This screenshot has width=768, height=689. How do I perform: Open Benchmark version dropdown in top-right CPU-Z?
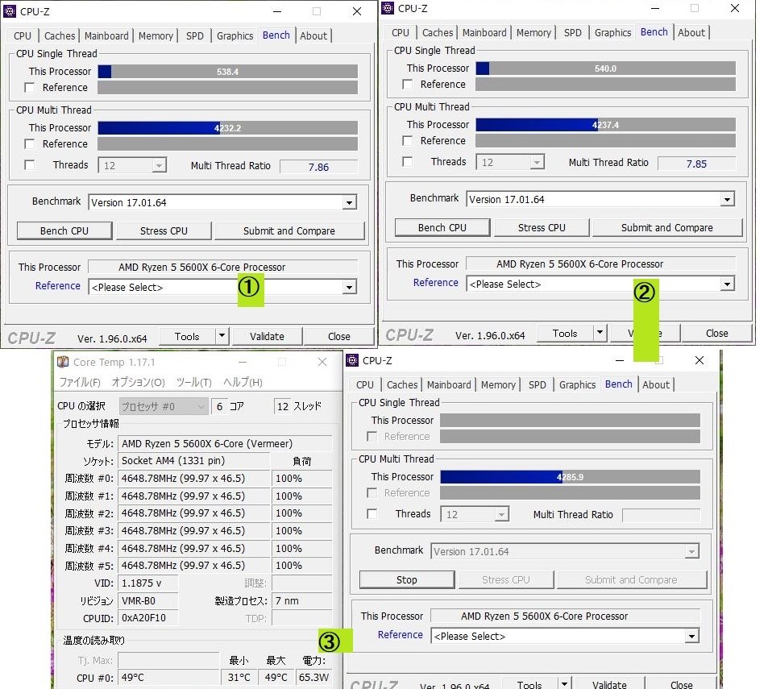tap(727, 199)
